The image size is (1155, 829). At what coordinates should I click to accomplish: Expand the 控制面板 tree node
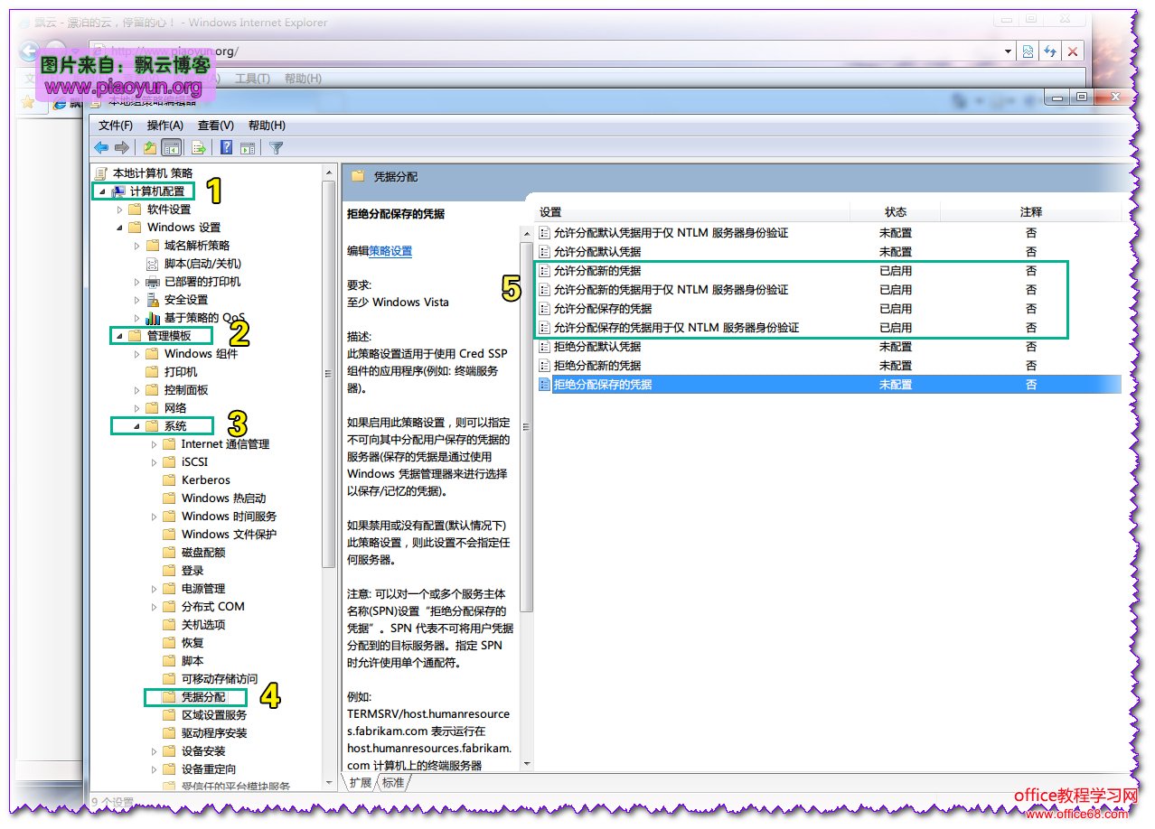click(x=136, y=390)
